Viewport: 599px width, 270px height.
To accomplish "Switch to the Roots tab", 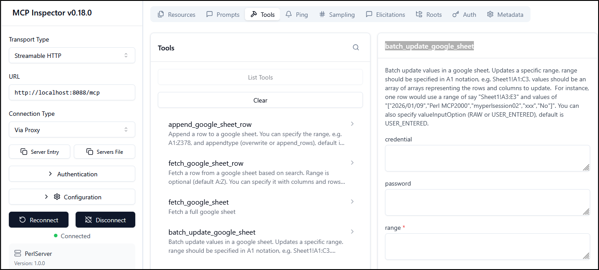I will [428, 15].
